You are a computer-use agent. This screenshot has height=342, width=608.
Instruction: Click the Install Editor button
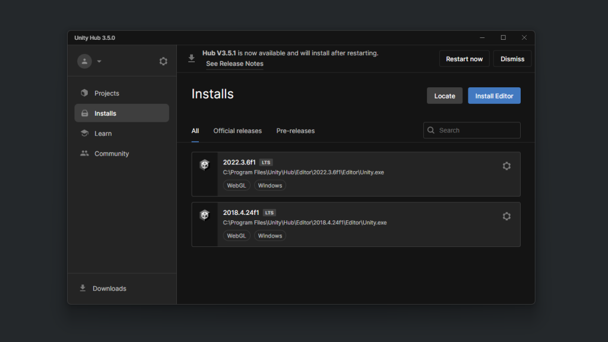pyautogui.click(x=494, y=95)
